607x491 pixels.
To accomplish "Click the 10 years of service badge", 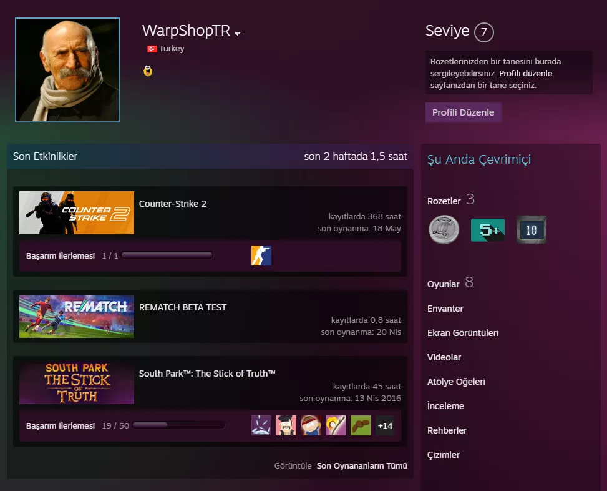I will pos(531,230).
